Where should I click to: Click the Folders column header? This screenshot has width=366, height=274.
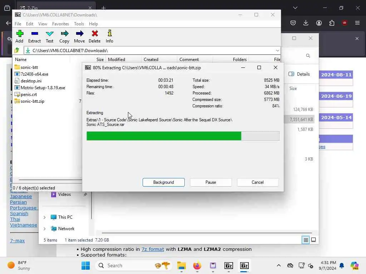click(239, 60)
